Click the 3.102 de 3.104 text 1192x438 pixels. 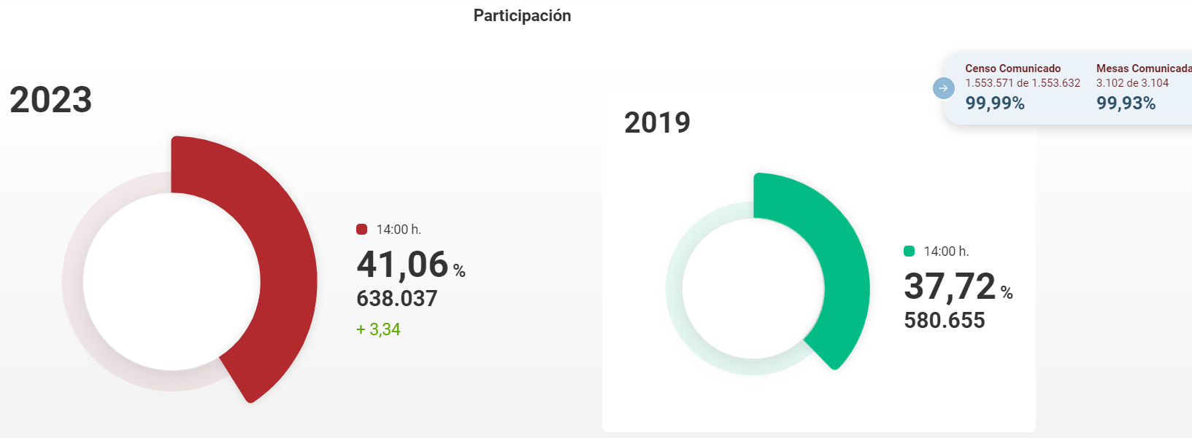coord(1132,83)
